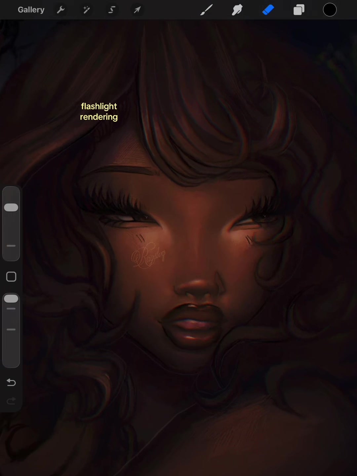The image size is (357, 476).
Task: Open the Actions wrench menu
Action: pyautogui.click(x=61, y=10)
